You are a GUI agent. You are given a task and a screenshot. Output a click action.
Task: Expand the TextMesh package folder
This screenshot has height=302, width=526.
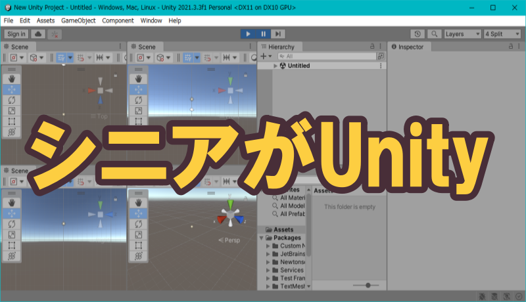[x=268, y=287]
